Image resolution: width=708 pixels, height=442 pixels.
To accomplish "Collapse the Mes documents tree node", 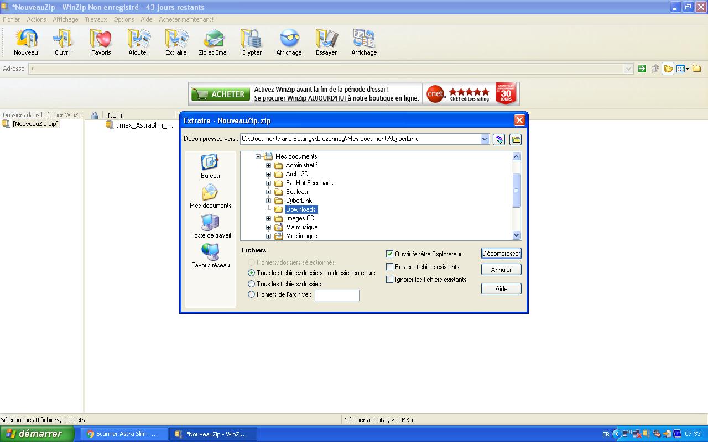I will click(258, 156).
